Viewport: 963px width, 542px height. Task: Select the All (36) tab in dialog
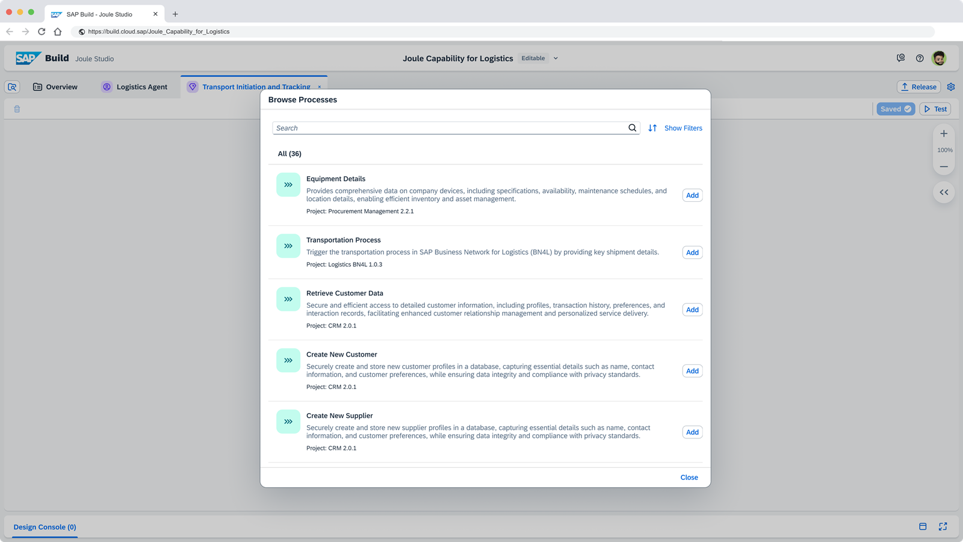pos(290,154)
